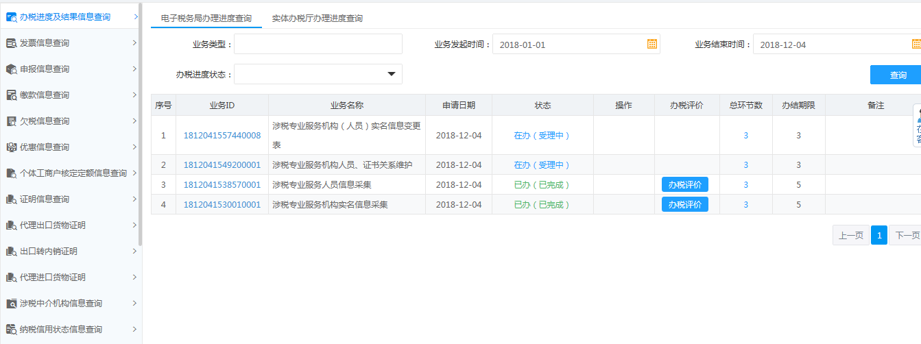Click the 个体工商户核定定额信息查询 icon
Image resolution: width=921 pixels, height=344 pixels.
coord(11,173)
